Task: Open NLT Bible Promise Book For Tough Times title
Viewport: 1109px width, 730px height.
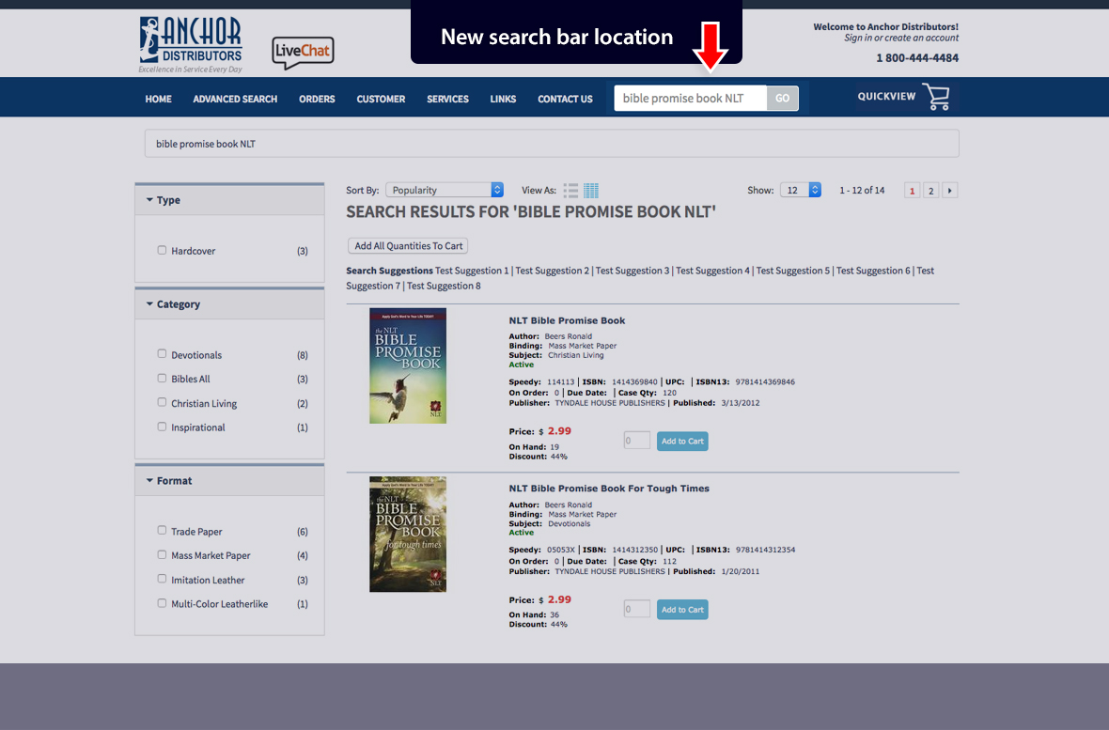Action: tap(609, 489)
